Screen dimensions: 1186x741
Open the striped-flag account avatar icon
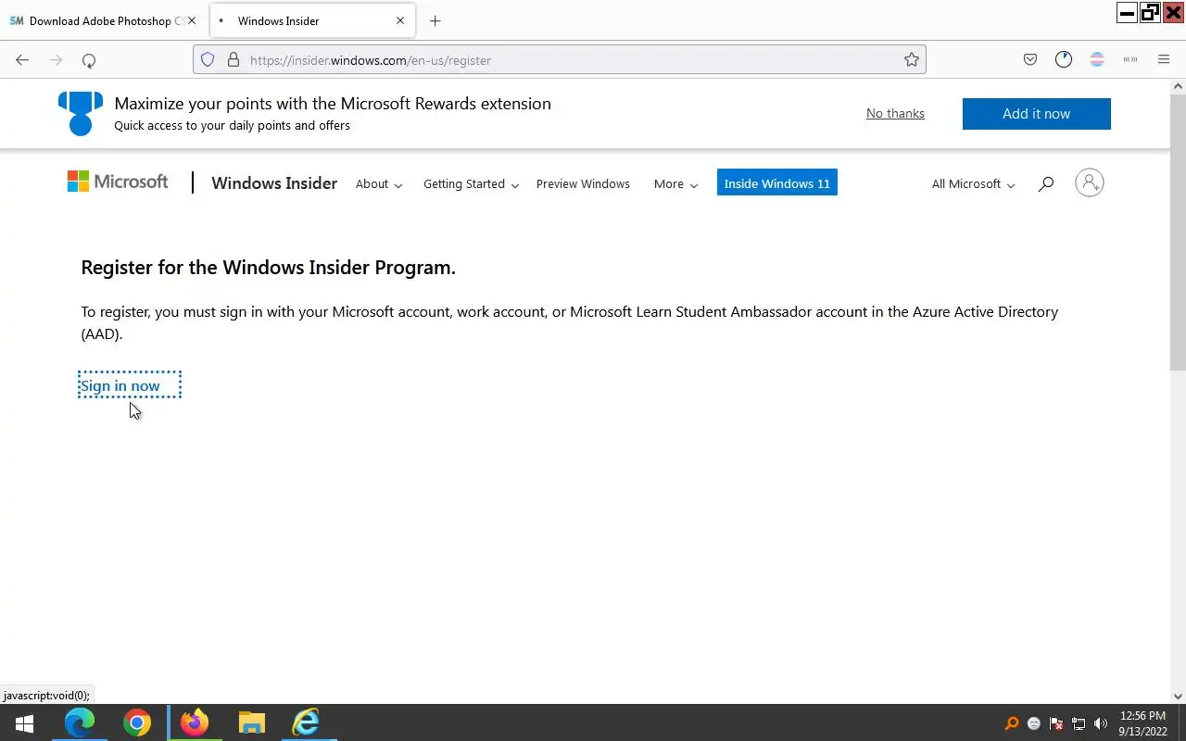[x=1097, y=59]
